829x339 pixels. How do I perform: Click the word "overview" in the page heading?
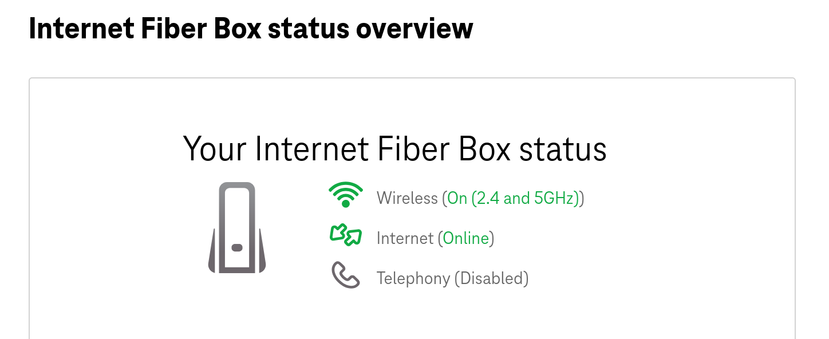point(414,28)
